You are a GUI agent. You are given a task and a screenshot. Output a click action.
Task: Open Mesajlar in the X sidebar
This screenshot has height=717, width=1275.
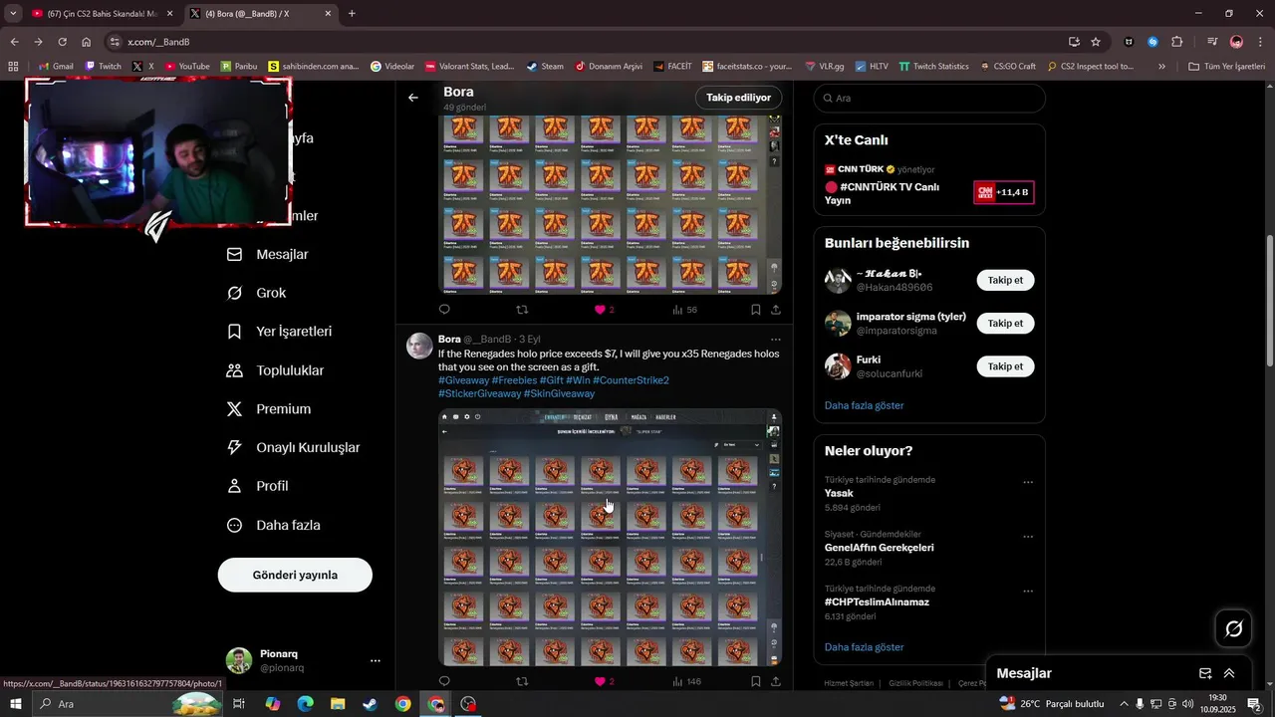tap(268, 254)
